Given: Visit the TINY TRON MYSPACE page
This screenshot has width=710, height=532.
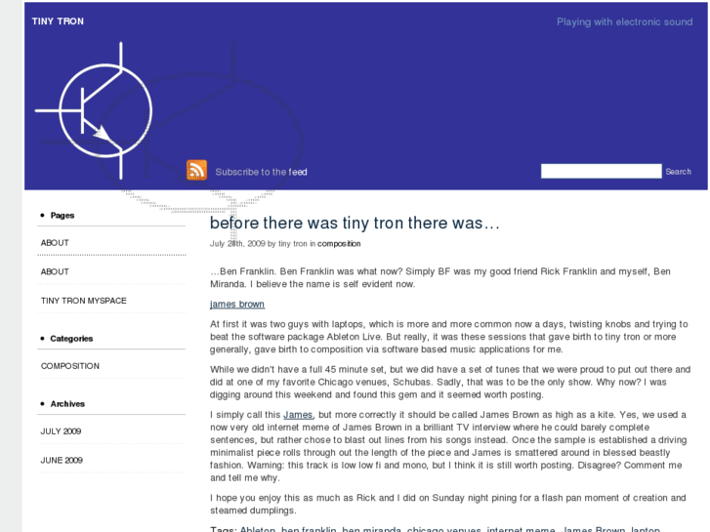Looking at the screenshot, I should pos(84,301).
